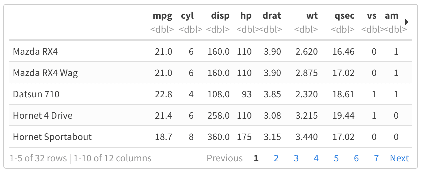Open page 2 of the table
Image resolution: width=422 pixels, height=174 pixels.
pos(276,158)
